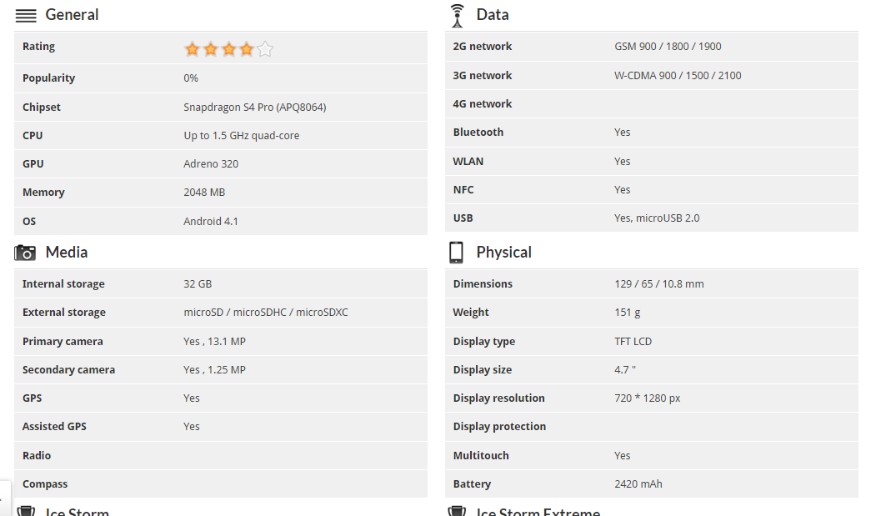Click the Media section heading
Image resolution: width=871 pixels, height=516 pixels.
coord(67,253)
